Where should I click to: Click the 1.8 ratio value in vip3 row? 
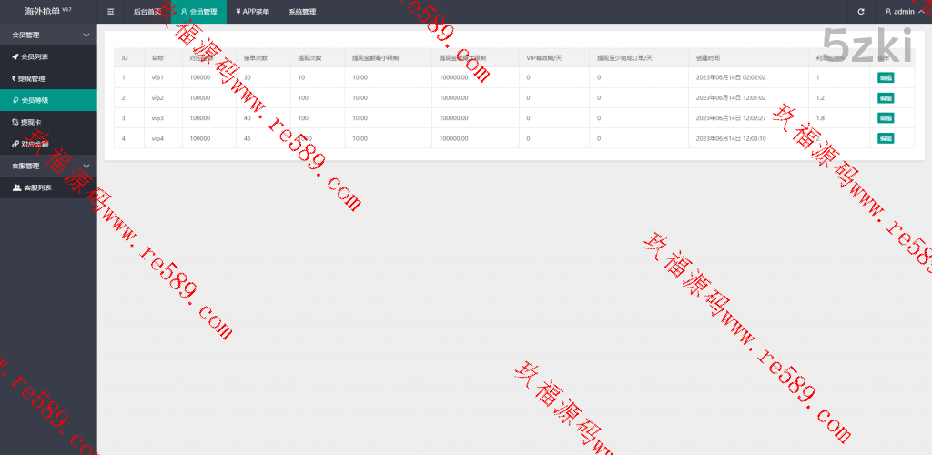point(820,118)
